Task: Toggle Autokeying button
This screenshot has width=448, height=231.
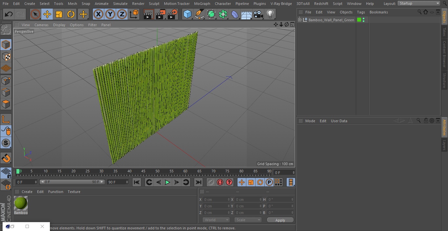Action: pos(220,182)
